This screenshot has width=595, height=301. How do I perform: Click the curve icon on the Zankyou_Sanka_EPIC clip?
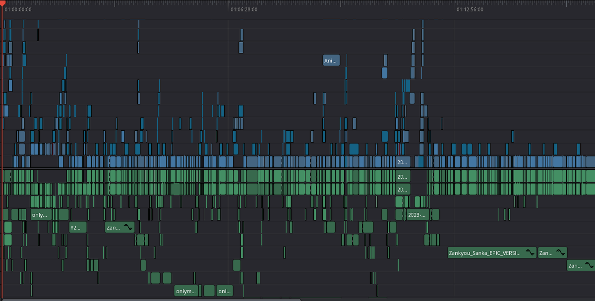(530, 253)
